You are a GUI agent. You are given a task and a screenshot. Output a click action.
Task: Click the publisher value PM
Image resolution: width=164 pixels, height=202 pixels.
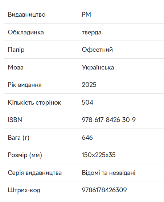click(86, 14)
